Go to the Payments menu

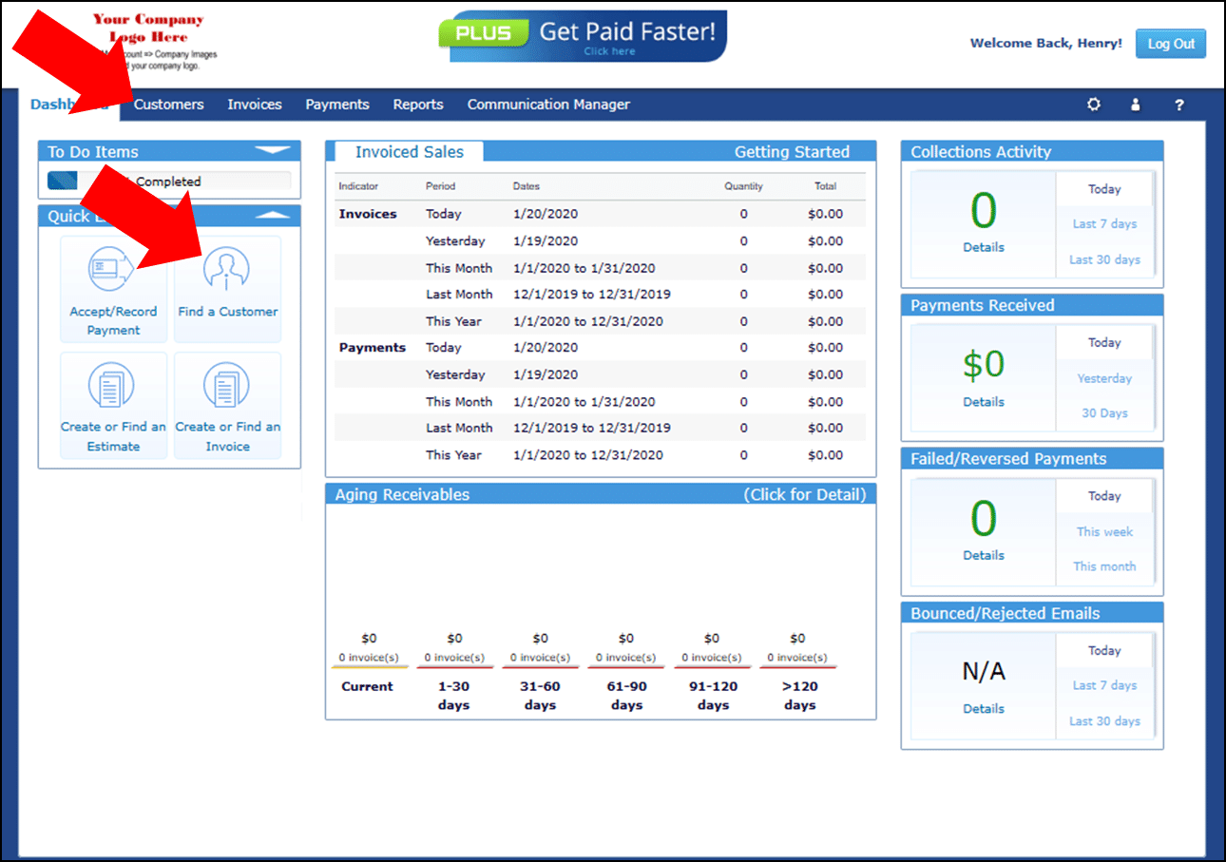coord(337,105)
